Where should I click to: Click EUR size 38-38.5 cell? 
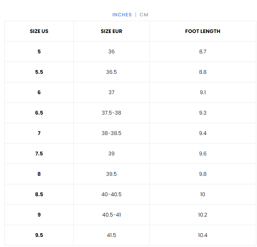pyautogui.click(x=111, y=133)
